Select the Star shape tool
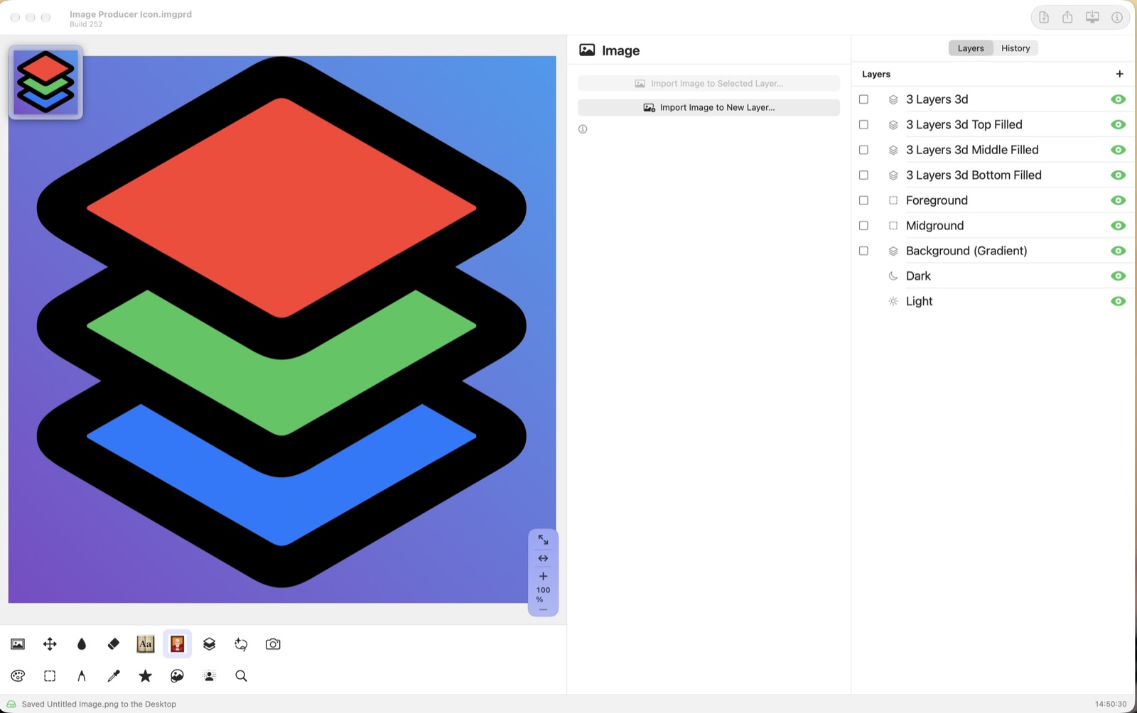 (x=145, y=676)
